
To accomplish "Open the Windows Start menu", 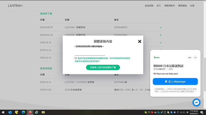I will click(3, 112).
